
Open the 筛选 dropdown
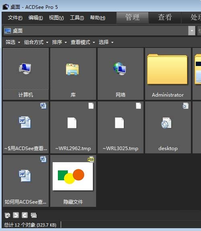pyautogui.click(x=13, y=42)
